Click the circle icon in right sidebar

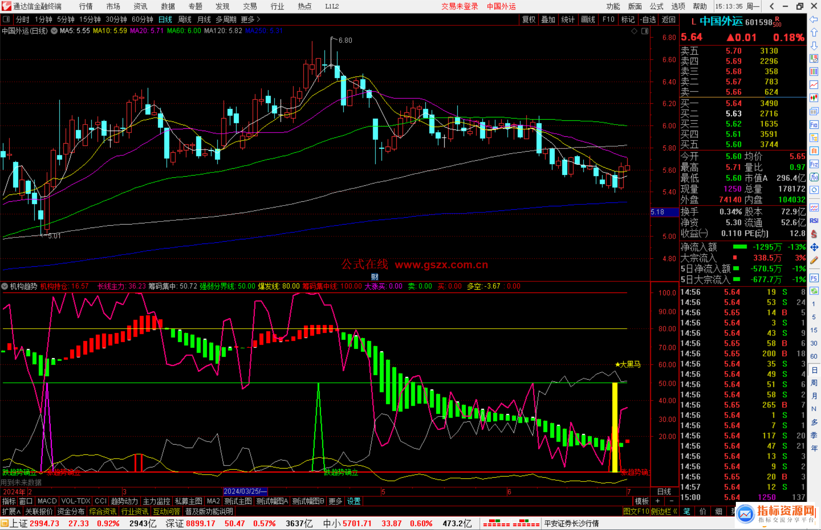(x=814, y=190)
